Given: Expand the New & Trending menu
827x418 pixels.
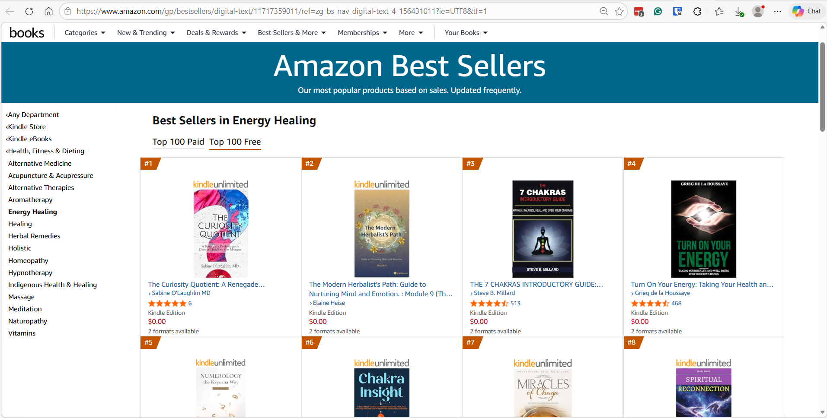Looking at the screenshot, I should point(146,33).
